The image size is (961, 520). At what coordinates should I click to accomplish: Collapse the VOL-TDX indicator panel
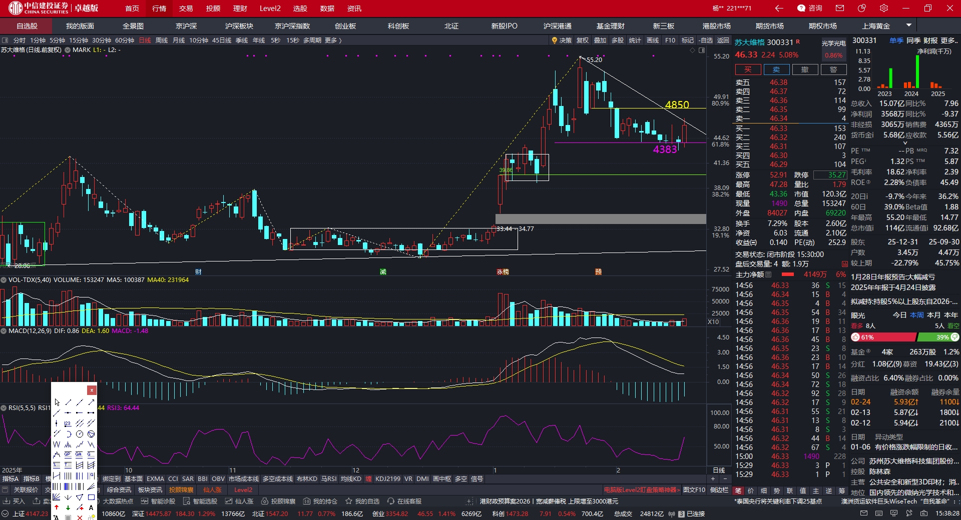click(4, 280)
